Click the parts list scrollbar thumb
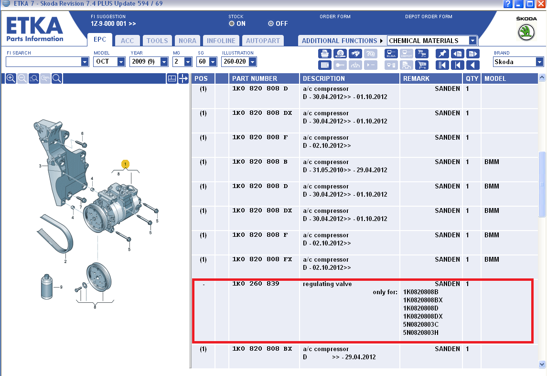Screen dimensions: 547x376 (542, 184)
